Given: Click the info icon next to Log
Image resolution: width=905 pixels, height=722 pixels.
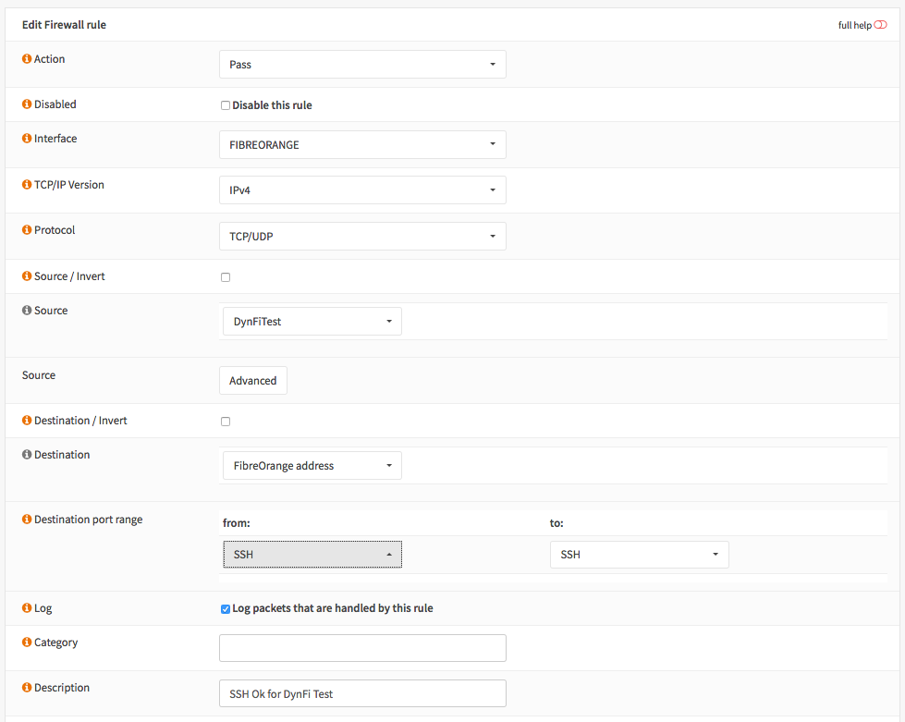Looking at the screenshot, I should pos(27,607).
